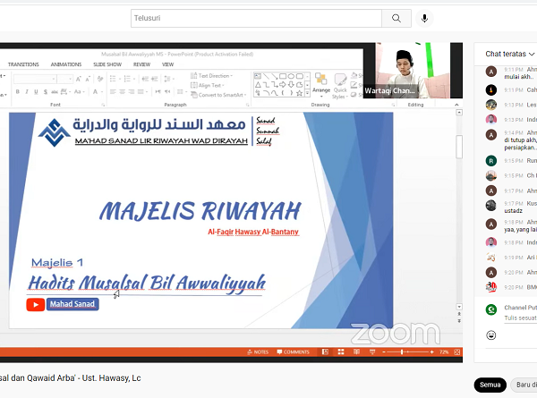Justify text in Paragraph group
The height and width of the screenshot is (398, 537).
pyautogui.click(x=141, y=92)
